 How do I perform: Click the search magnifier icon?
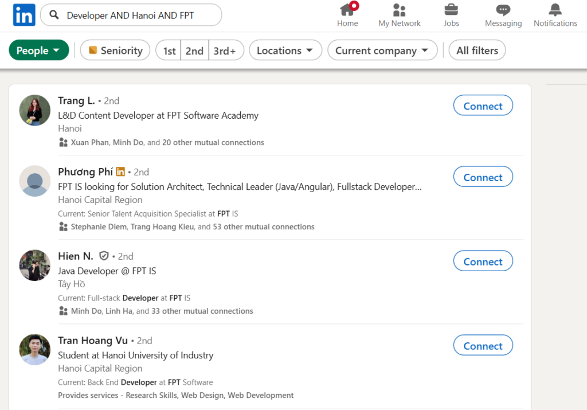(54, 15)
